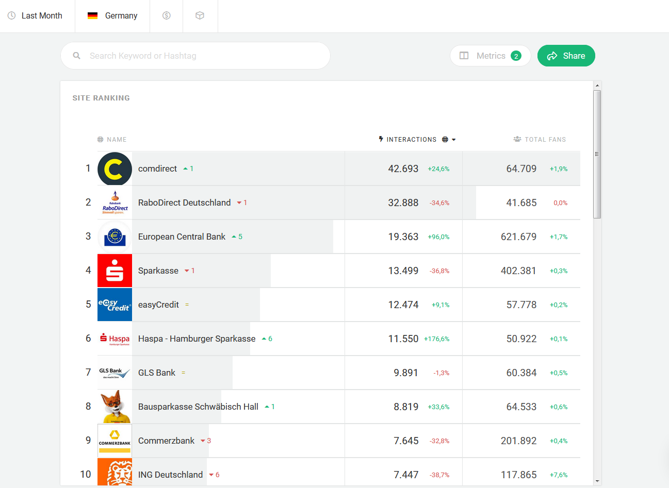Click the lightning bolt Interactions icon

point(381,139)
